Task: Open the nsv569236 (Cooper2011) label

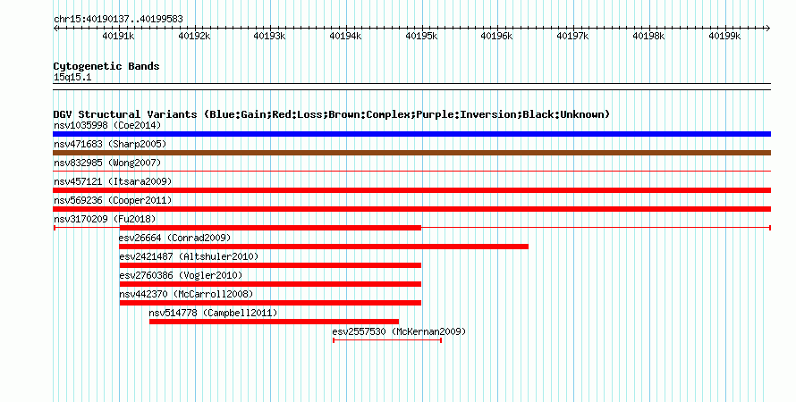Action: point(113,200)
